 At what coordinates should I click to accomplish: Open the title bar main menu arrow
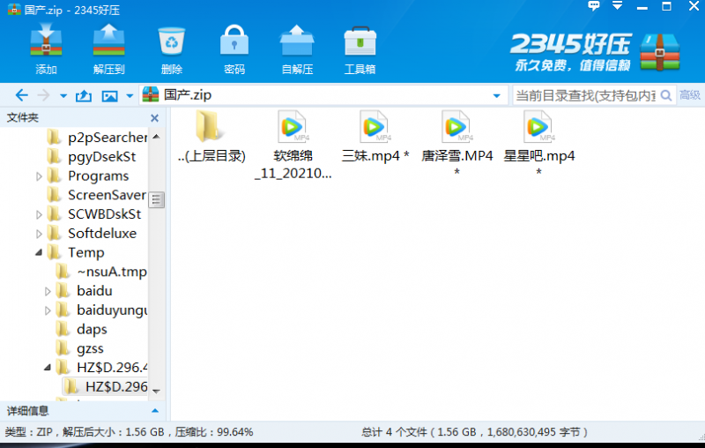[x=616, y=6]
